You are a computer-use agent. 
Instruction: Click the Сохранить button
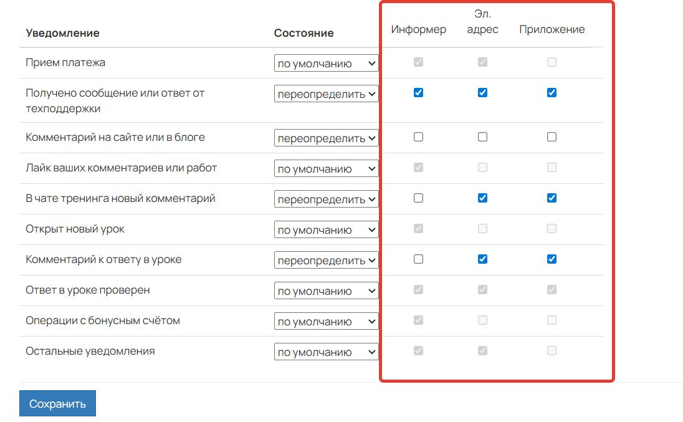pyautogui.click(x=57, y=404)
